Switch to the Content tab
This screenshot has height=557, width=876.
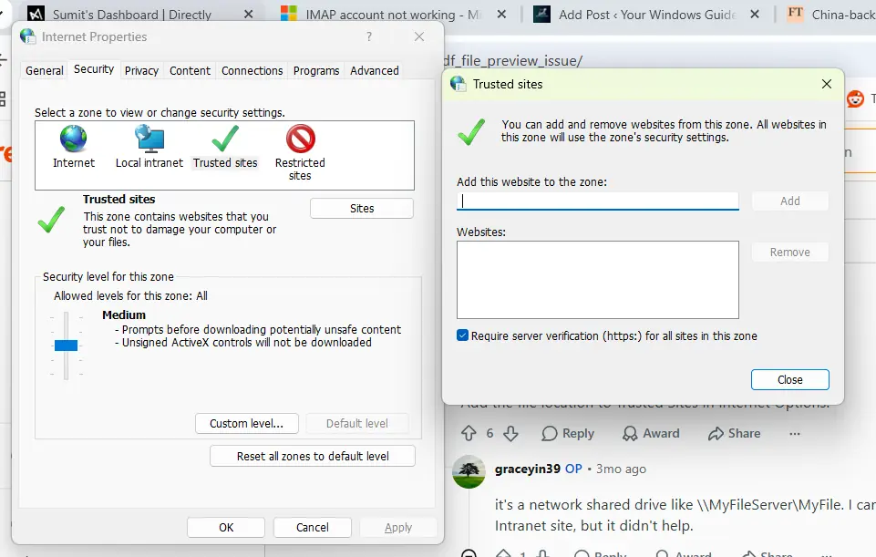coord(190,71)
